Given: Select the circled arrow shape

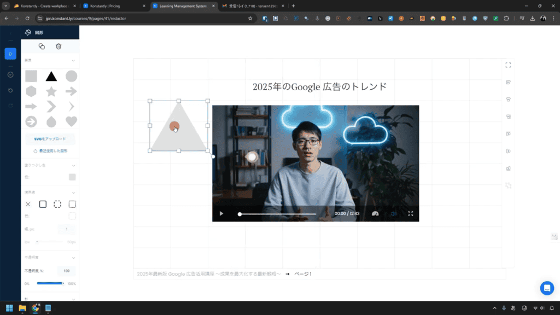Looking at the screenshot, I should point(31,121).
